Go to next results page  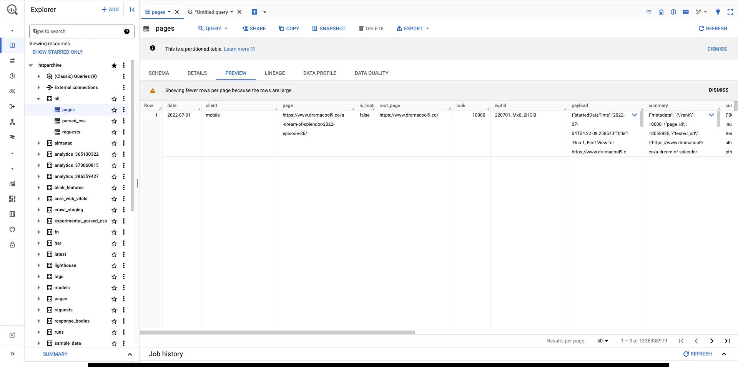click(x=711, y=341)
